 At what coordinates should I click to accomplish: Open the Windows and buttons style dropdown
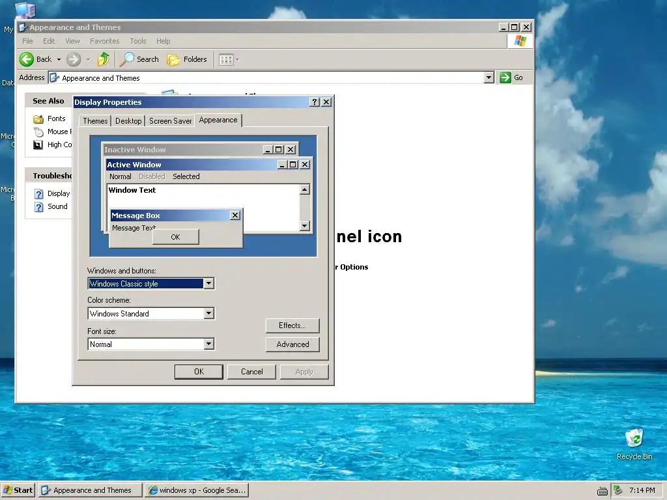click(x=208, y=284)
